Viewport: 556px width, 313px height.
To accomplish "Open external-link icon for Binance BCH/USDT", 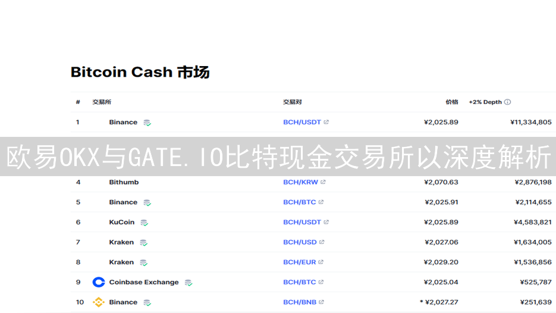I will [326, 122].
